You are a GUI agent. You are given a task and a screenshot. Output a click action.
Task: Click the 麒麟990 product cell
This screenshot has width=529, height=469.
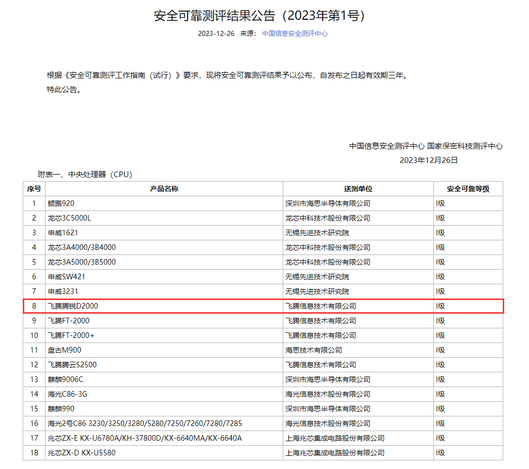coord(61,409)
